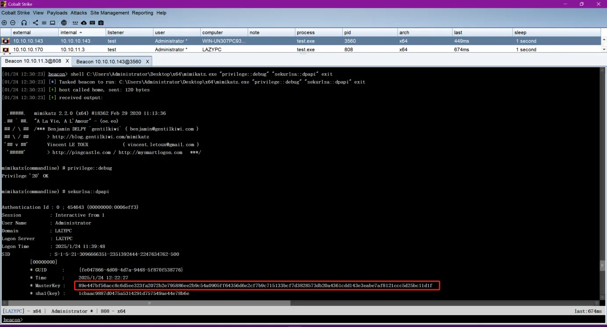Image resolution: width=607 pixels, height=327 pixels.
Task: Click the SID S-1-5-21-3096666351 line
Action: [x=117, y=254]
